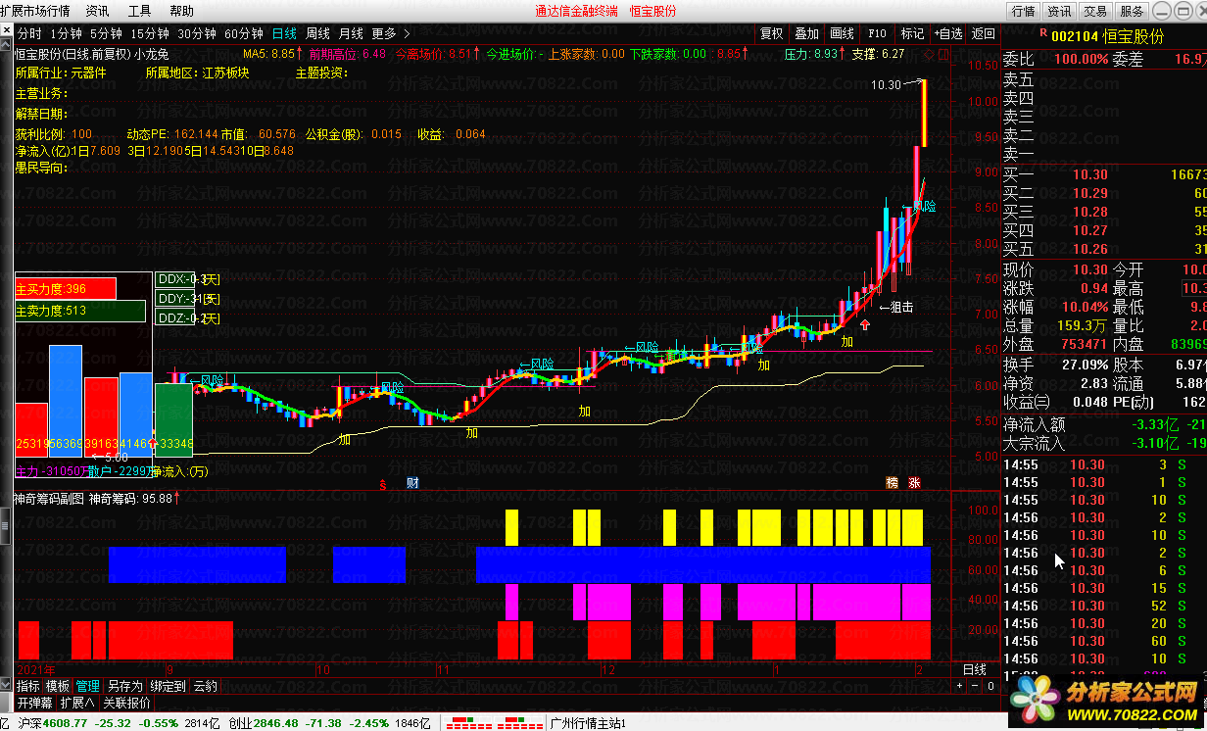
Task: Open the 交易 trading button
Action: click(1095, 11)
